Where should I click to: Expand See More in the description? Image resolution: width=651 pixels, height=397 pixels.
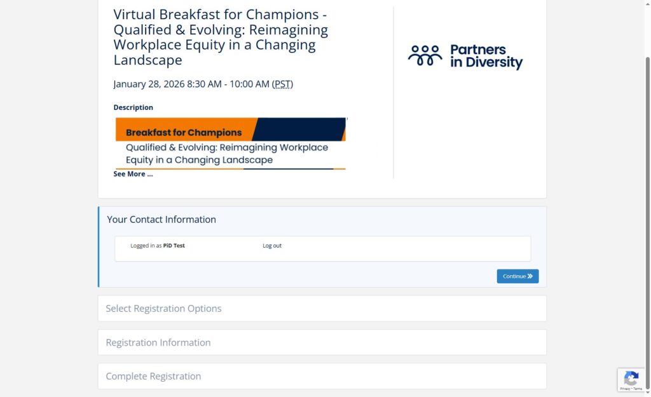[x=133, y=174]
